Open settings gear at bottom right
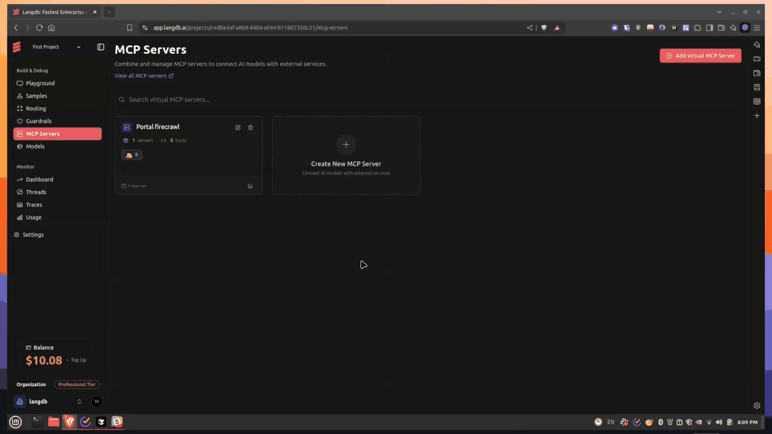 (757, 405)
